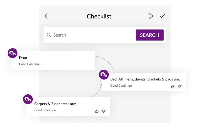The width and height of the screenshot is (197, 129).
Task: Click Good Condition under Door
Action: pos(30,64)
